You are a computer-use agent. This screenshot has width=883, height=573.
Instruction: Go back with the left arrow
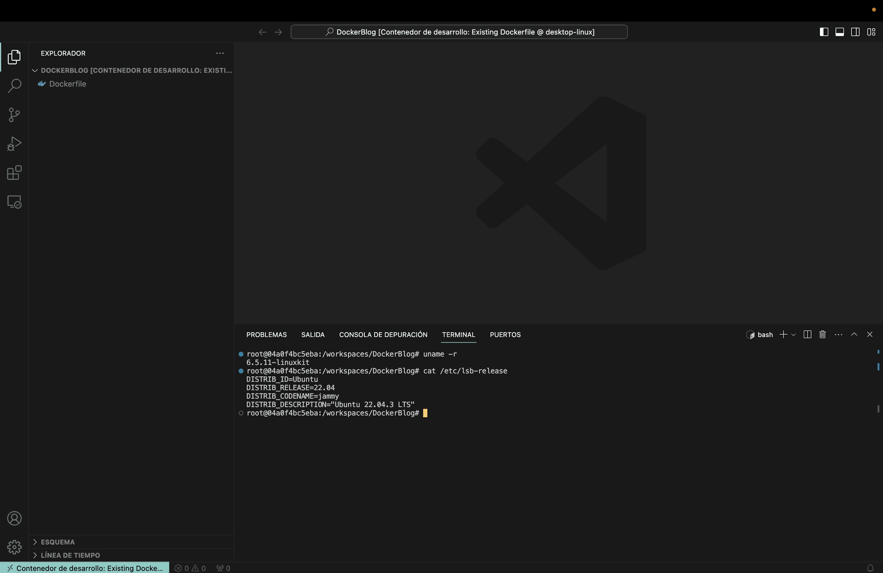(262, 32)
